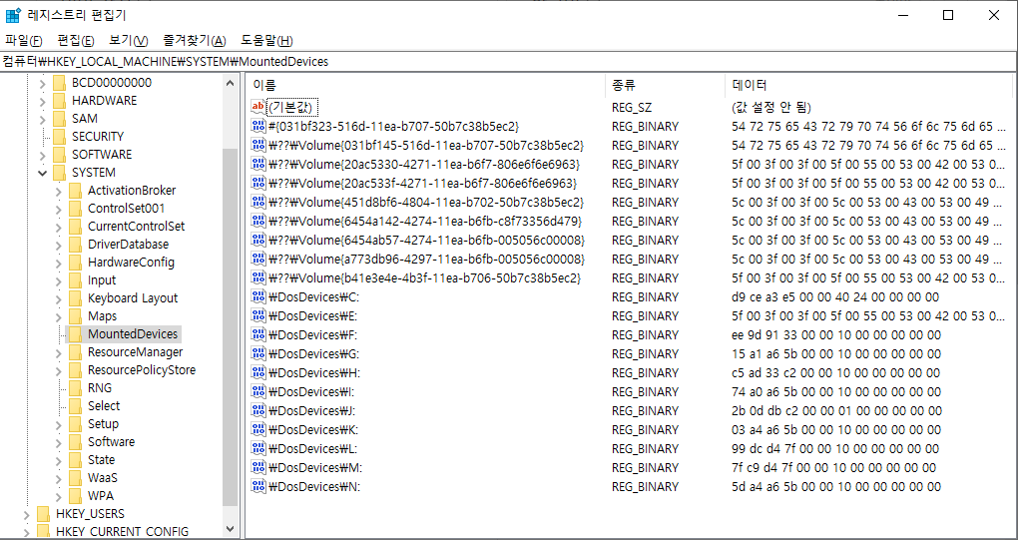This screenshot has height=540, width=1018.
Task: Click binary icon of \DosDevices\N: value
Action: click(258, 487)
